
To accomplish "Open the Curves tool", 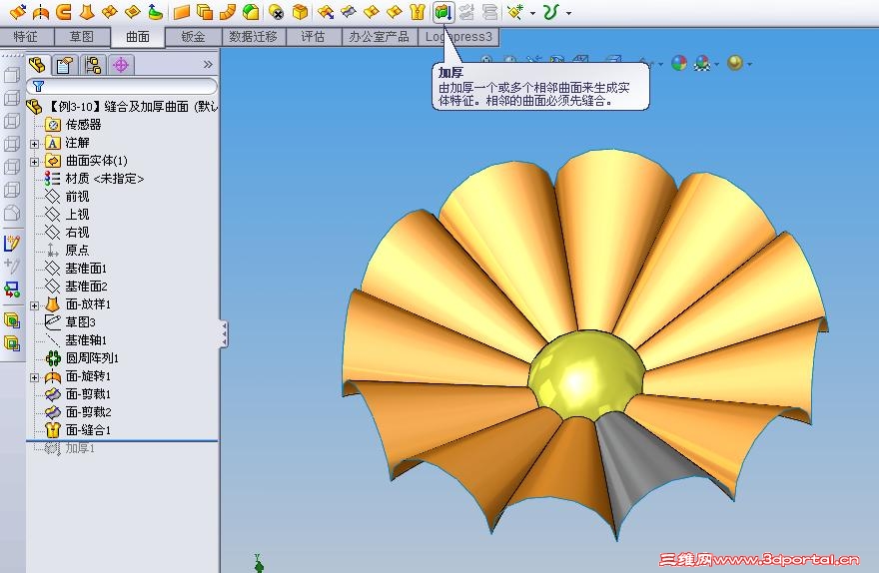I will (x=551, y=11).
